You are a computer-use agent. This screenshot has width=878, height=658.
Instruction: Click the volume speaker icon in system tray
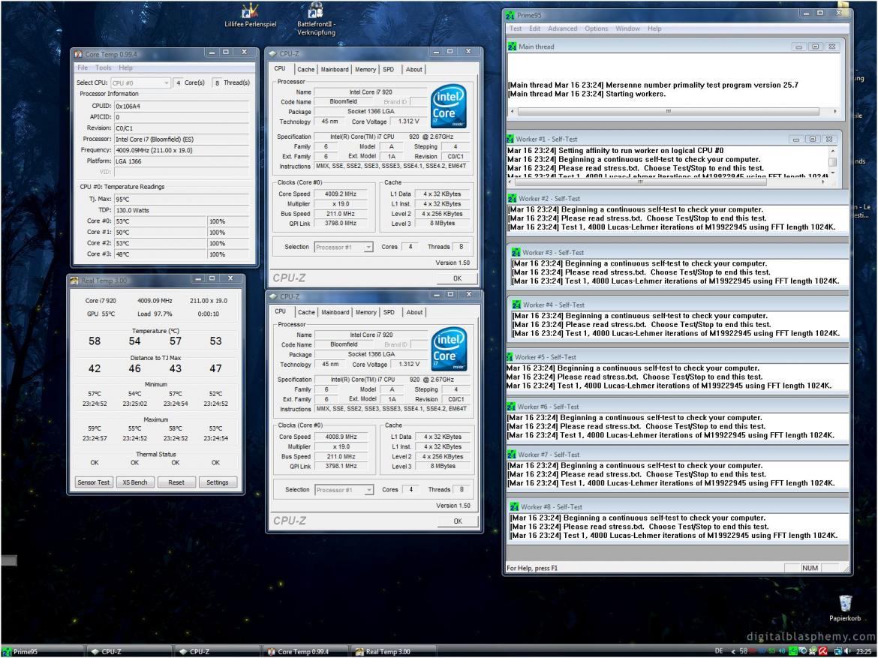(848, 651)
